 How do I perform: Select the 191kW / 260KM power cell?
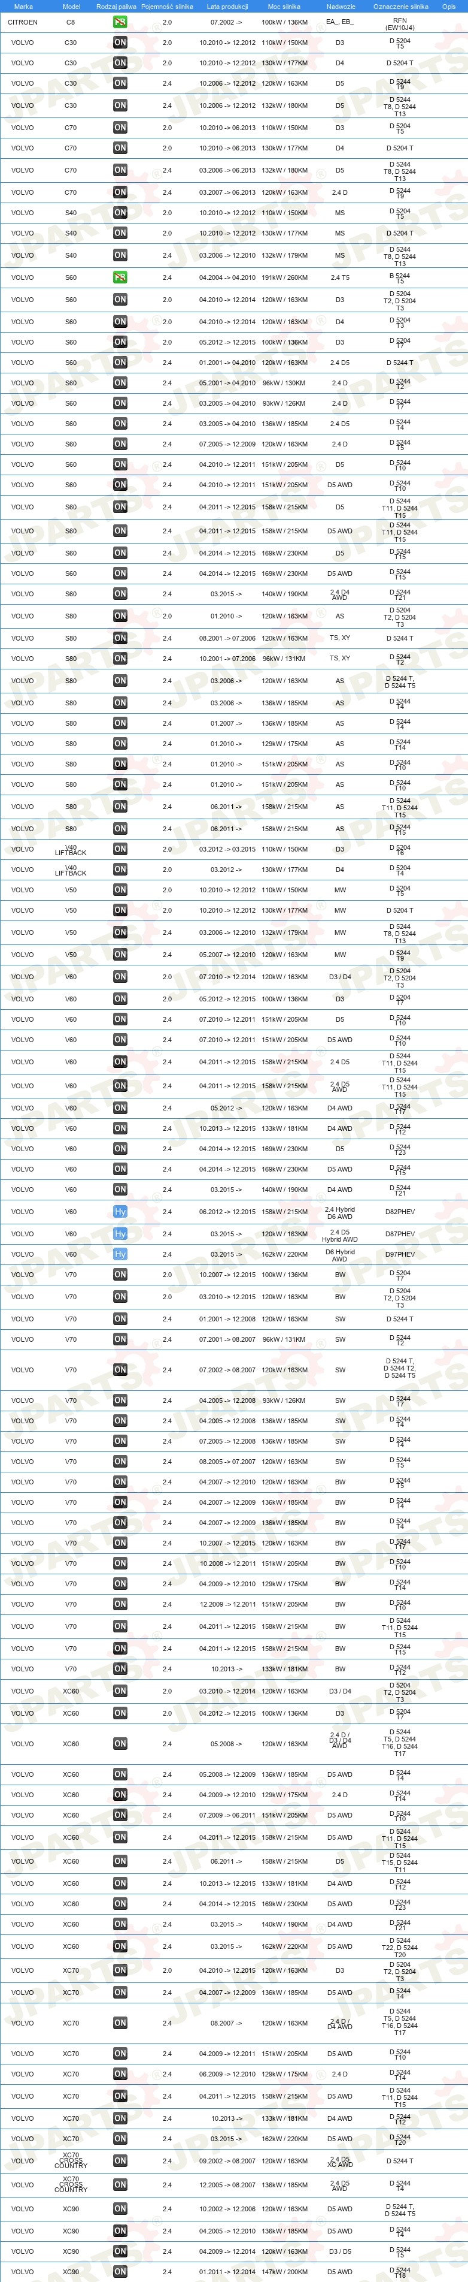(x=284, y=277)
